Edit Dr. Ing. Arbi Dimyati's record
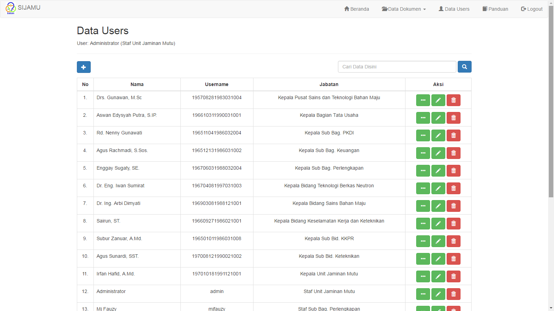Viewport: 554px width, 311px height. [x=438, y=206]
